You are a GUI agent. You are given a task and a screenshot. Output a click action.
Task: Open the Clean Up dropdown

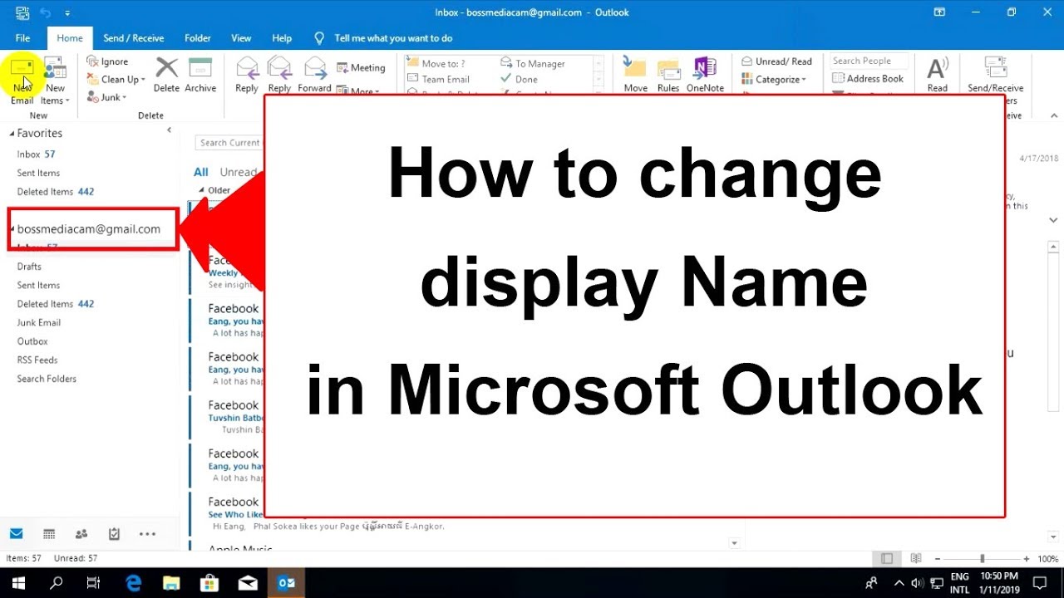click(116, 80)
